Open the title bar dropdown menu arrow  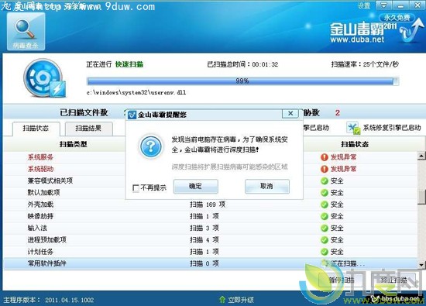click(383, 5)
